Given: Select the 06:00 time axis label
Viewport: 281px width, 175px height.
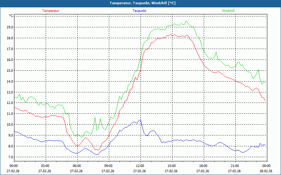Looking at the screenshot, I should click(77, 166).
